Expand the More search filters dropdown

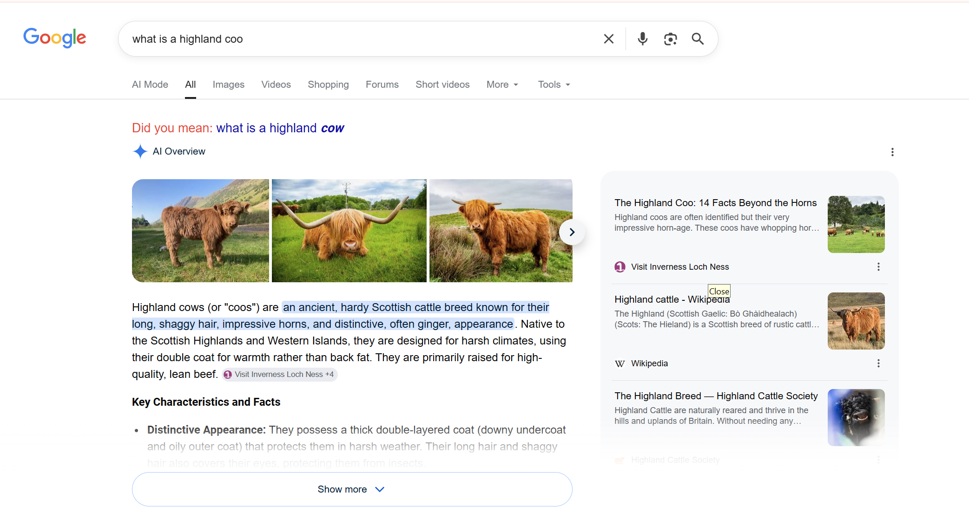coord(502,84)
